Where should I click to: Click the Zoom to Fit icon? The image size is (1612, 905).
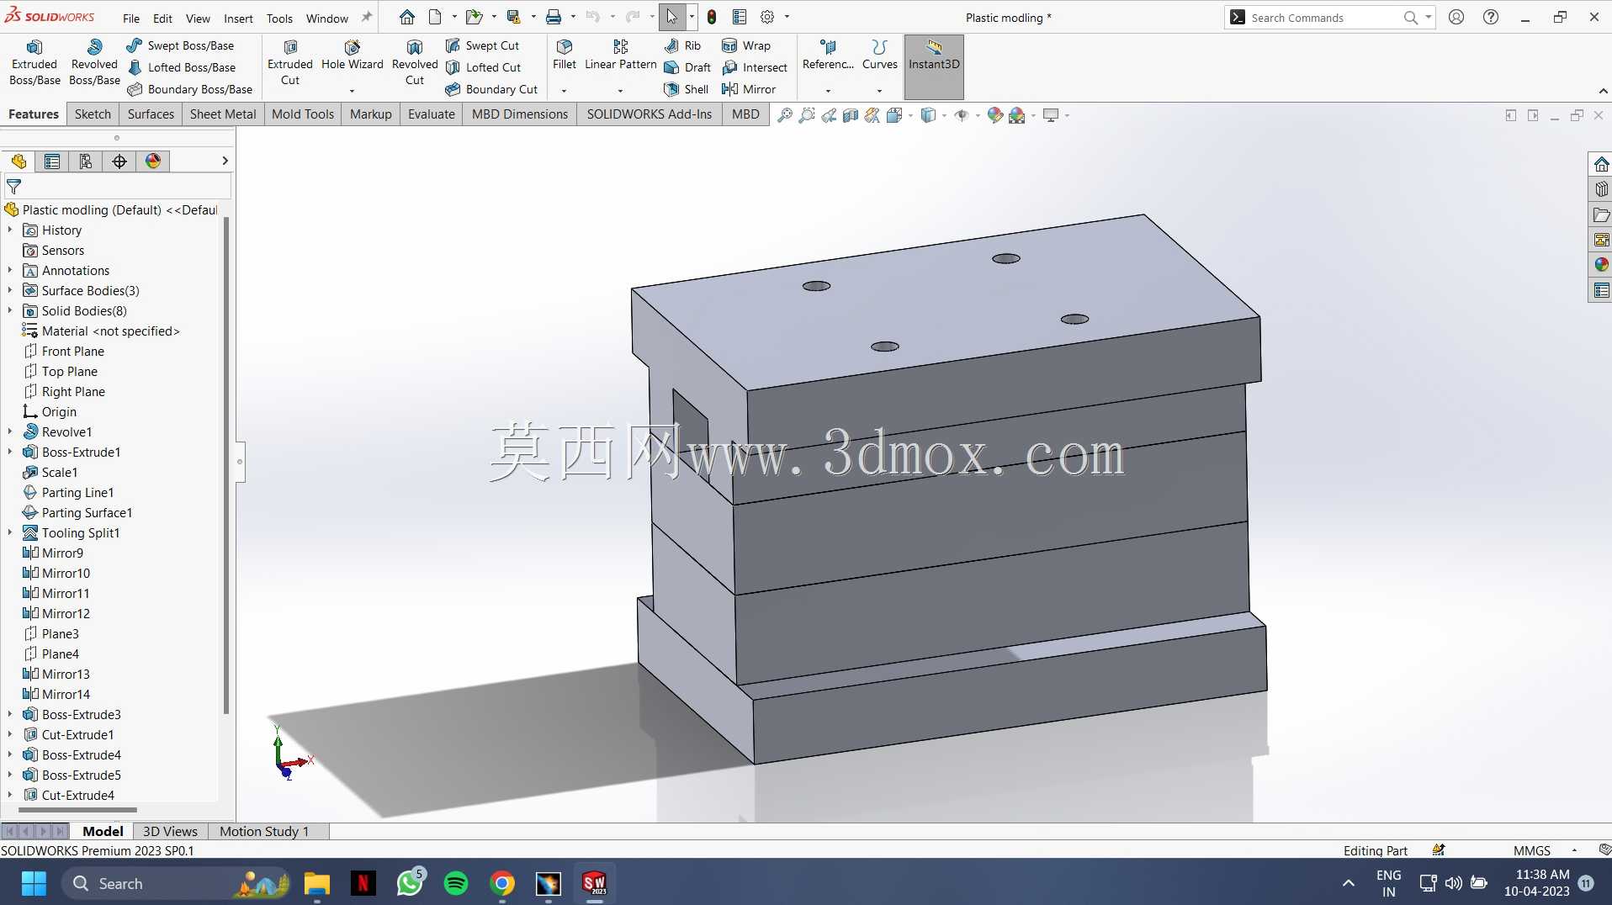(784, 115)
